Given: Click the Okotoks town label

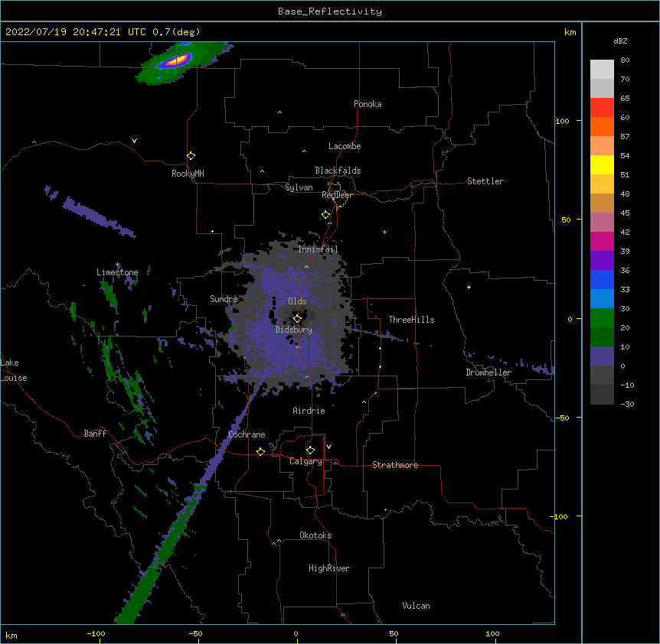Looking at the screenshot, I should [x=315, y=535].
